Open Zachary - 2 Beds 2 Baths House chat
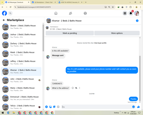The height and width of the screenshot is (115, 143). (21, 45)
